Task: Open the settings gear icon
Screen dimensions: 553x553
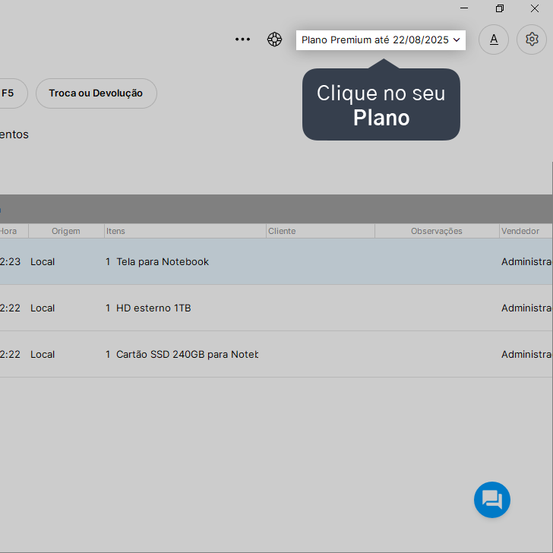Action: (532, 39)
